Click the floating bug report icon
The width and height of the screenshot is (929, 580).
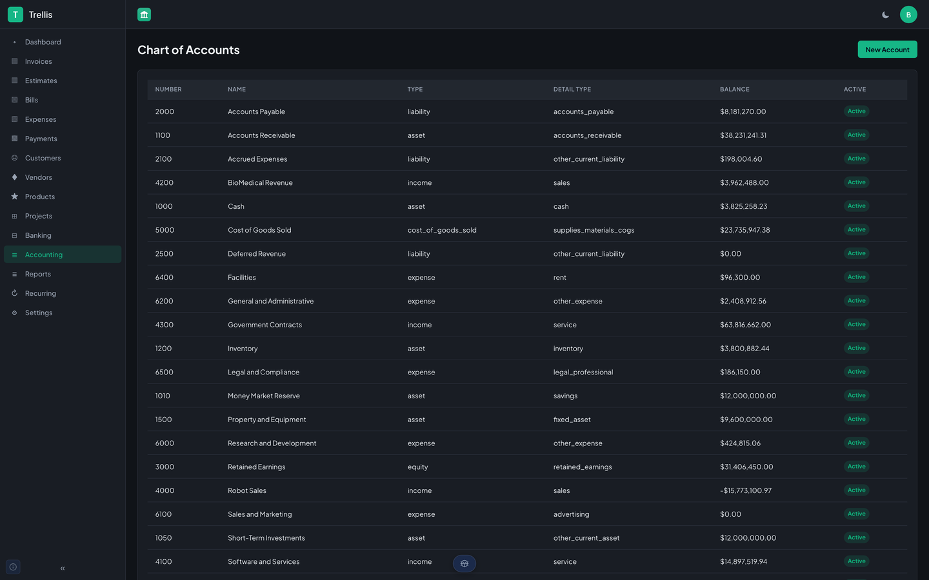(x=464, y=564)
